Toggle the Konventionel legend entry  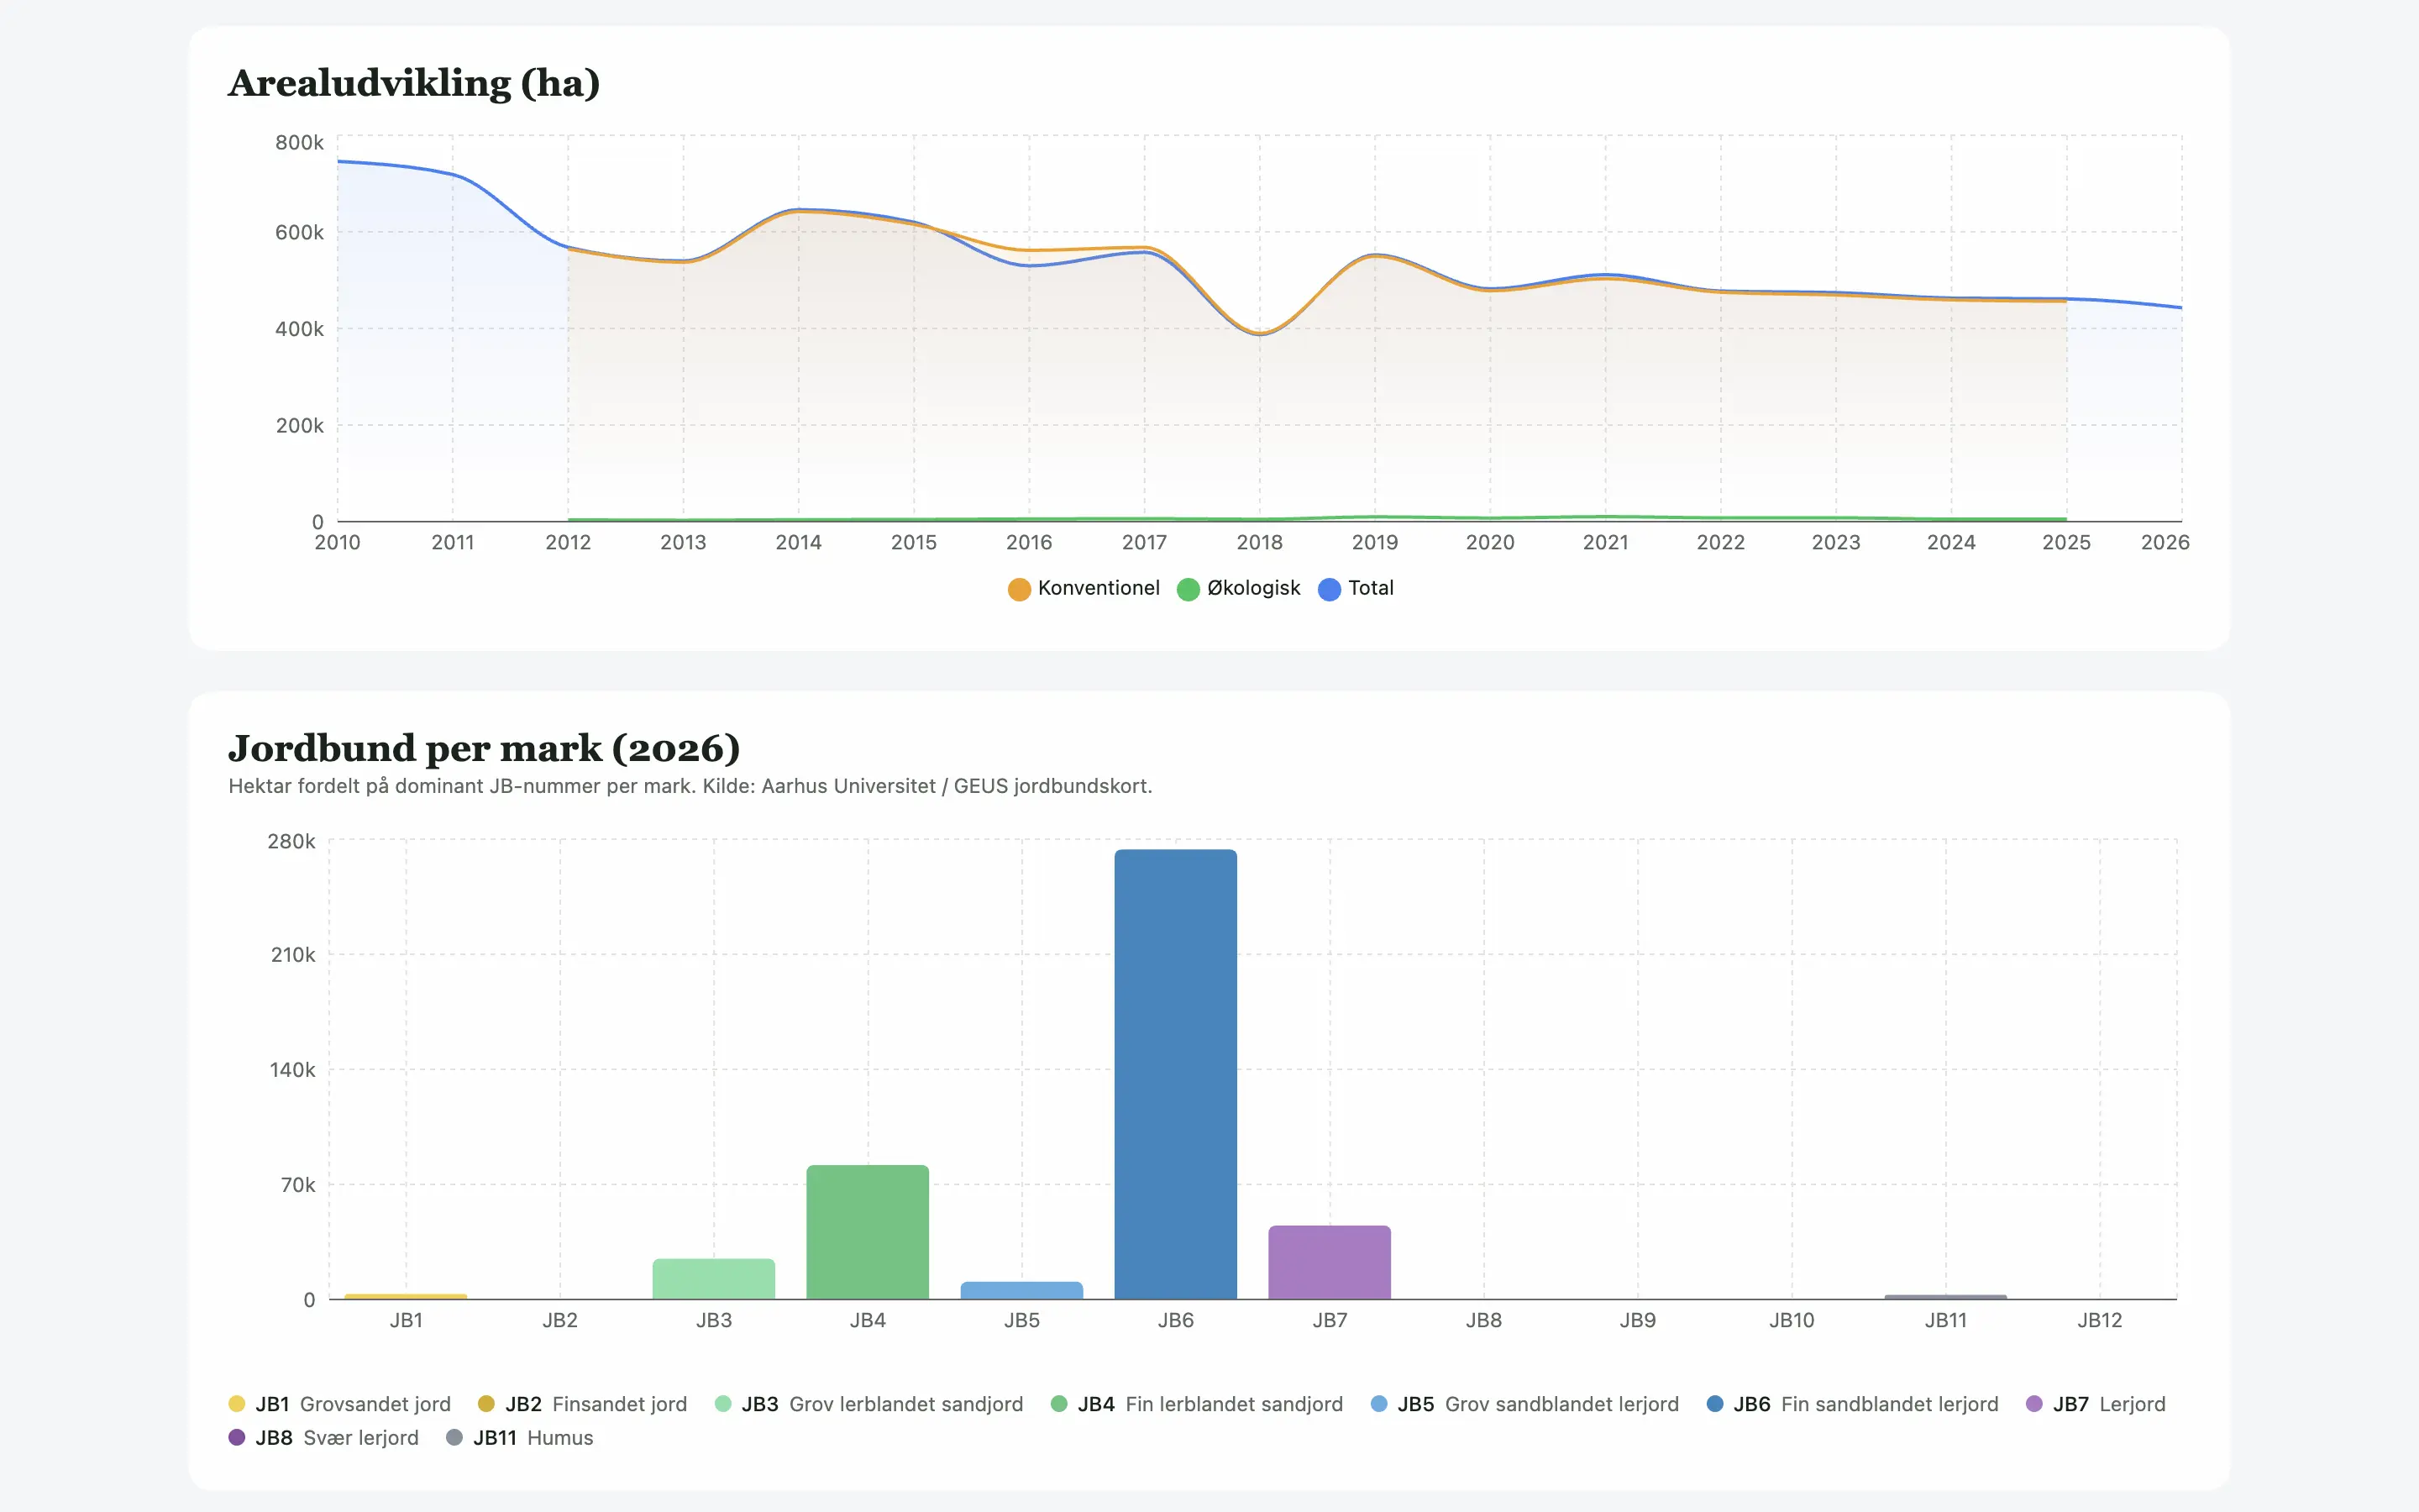click(x=1084, y=588)
